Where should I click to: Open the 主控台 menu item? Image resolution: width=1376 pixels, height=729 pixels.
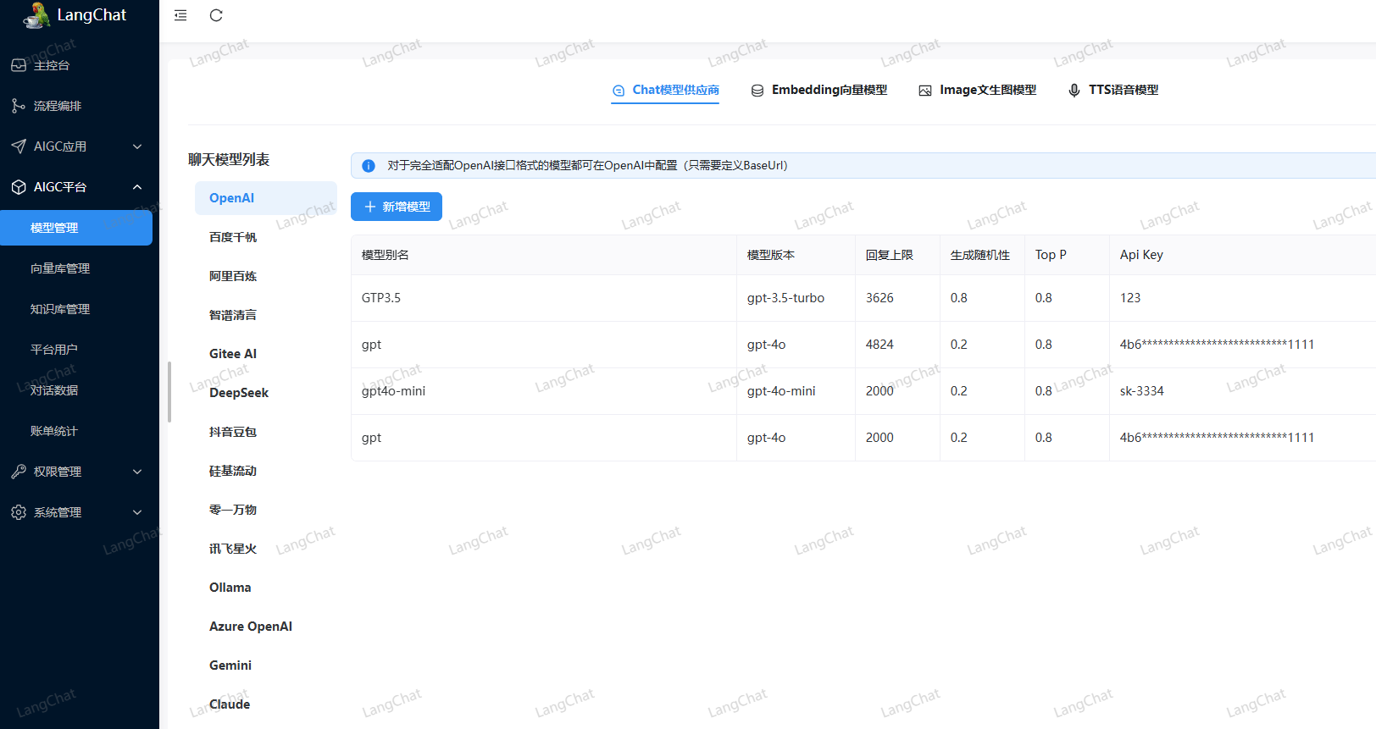(x=80, y=65)
